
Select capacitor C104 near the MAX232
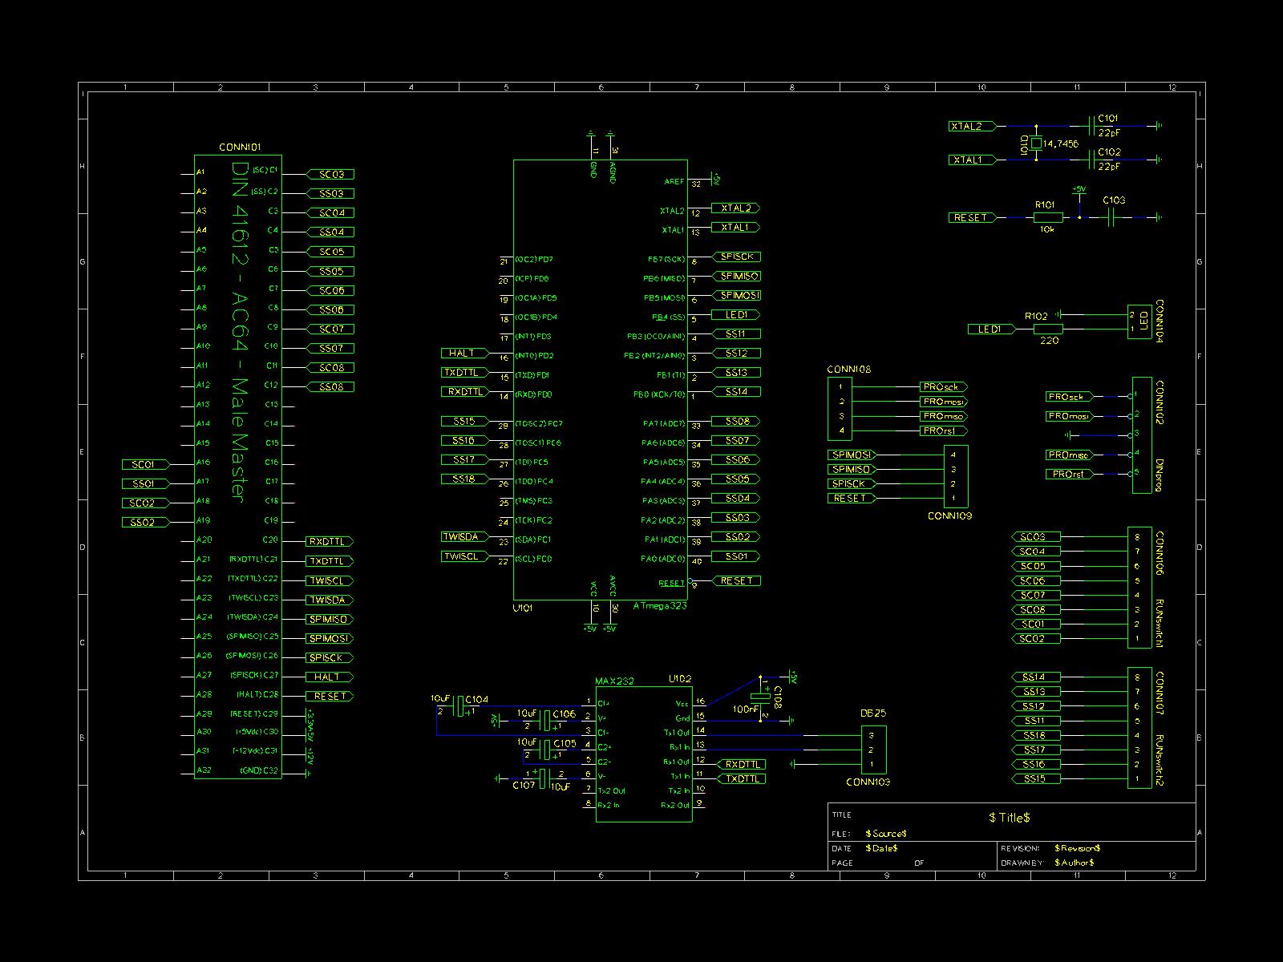pyautogui.click(x=459, y=707)
